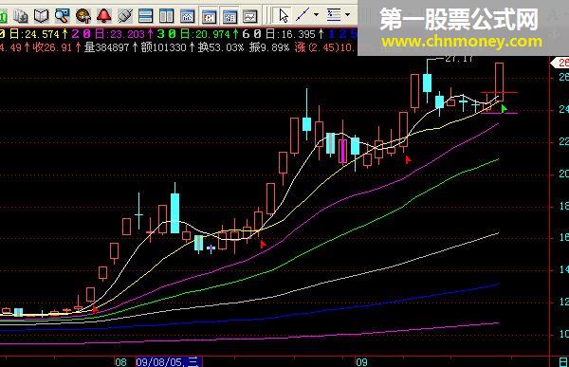The image size is (569, 367).
Task: Click the 09/08/05 highlighted date label
Action: pyautogui.click(x=169, y=362)
